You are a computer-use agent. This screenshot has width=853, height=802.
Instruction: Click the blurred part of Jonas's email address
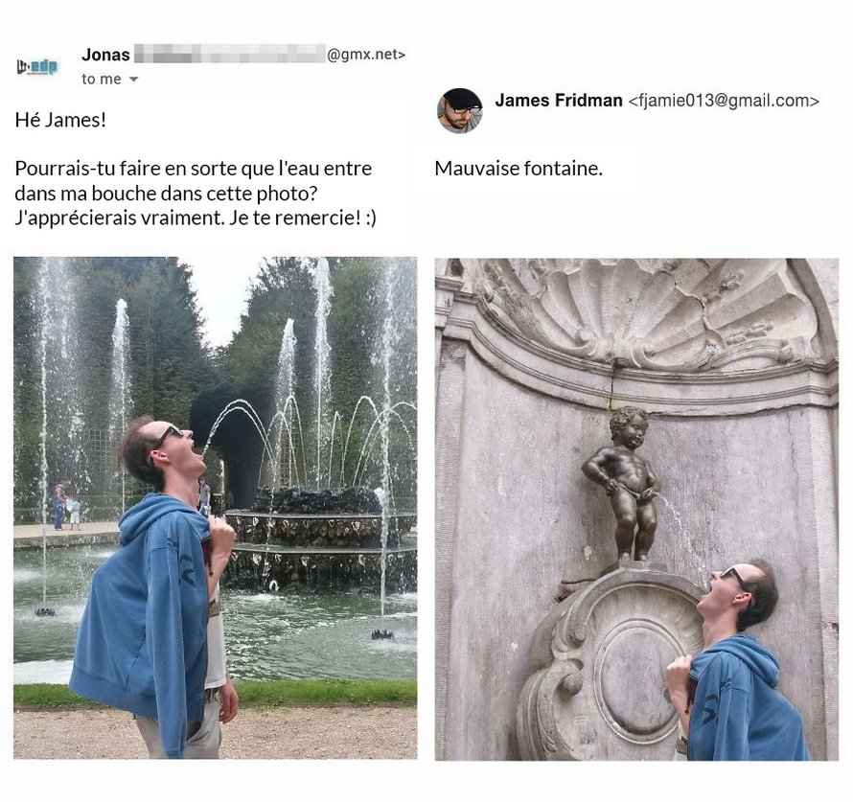pyautogui.click(x=230, y=55)
